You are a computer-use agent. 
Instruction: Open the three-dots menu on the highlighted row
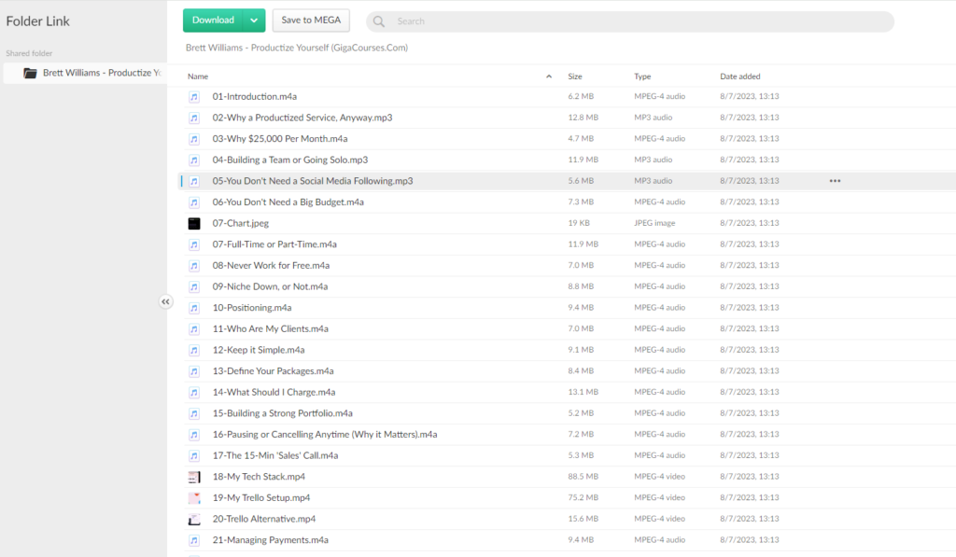(835, 181)
